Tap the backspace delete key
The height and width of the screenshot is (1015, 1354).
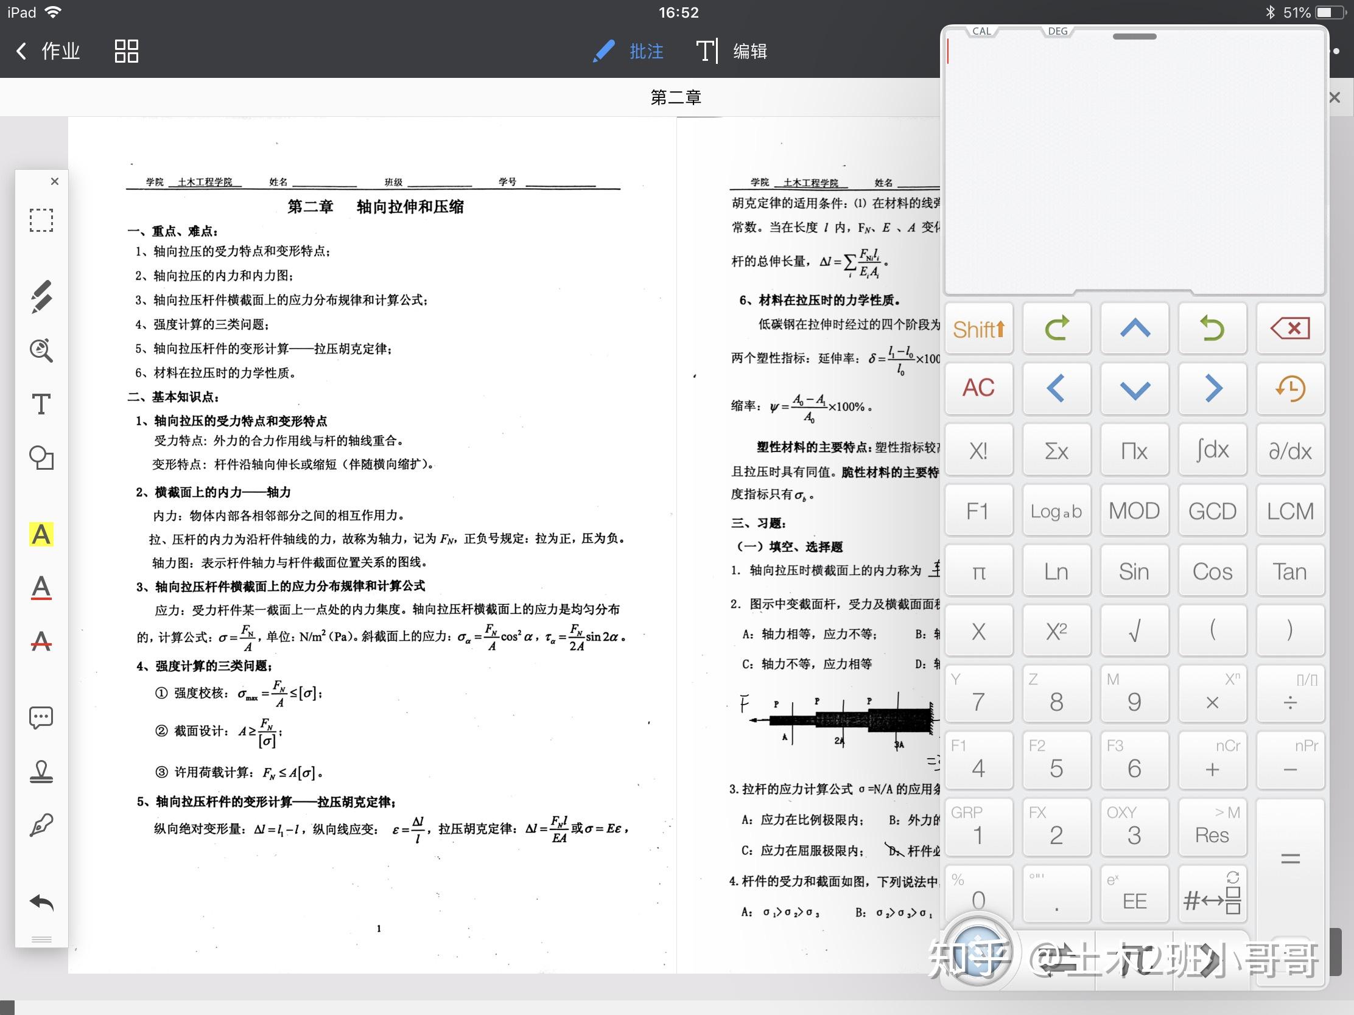pos(1290,329)
